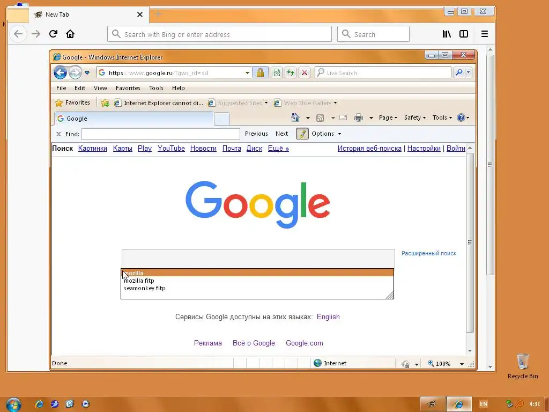The image size is (549, 412).
Task: Click Next in the Find bar
Action: (281, 134)
